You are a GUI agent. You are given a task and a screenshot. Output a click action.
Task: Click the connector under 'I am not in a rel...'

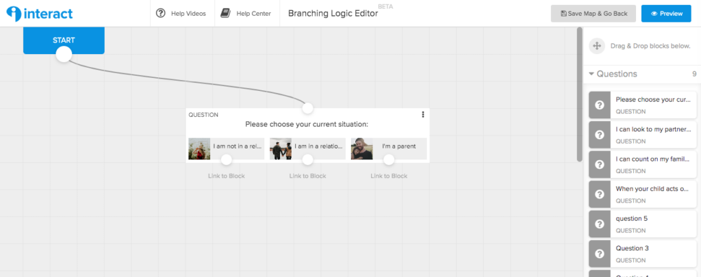226,159
